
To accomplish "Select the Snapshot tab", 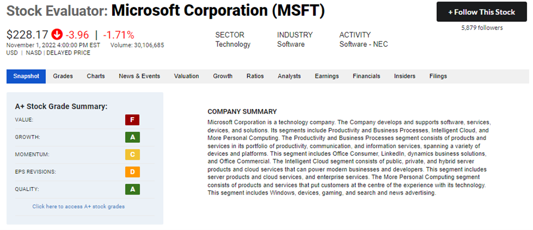I will (26, 76).
